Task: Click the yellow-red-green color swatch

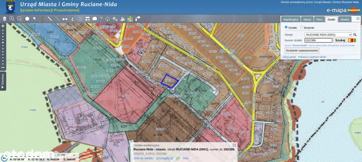Action: coord(352,40)
